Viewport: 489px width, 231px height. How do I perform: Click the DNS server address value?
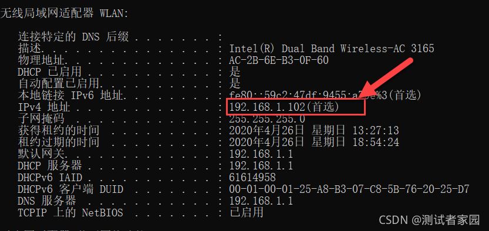[261, 201]
